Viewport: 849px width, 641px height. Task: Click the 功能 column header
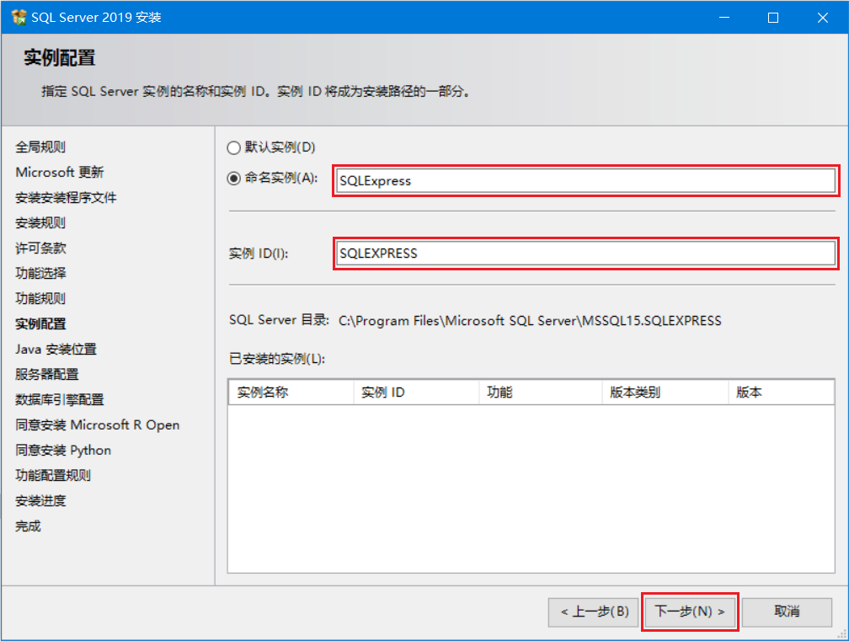click(x=541, y=393)
